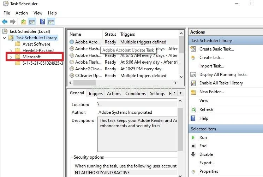The image size is (263, 177).
Task: Click the Back arrow toolbar icon
Action: [5, 22]
